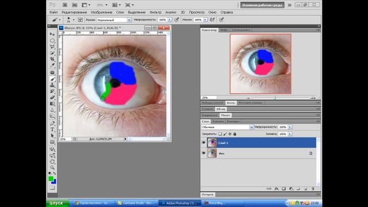The width and height of the screenshot is (368, 207).
Task: Open brush blend mode Нормальный dropdown
Action: (129, 20)
